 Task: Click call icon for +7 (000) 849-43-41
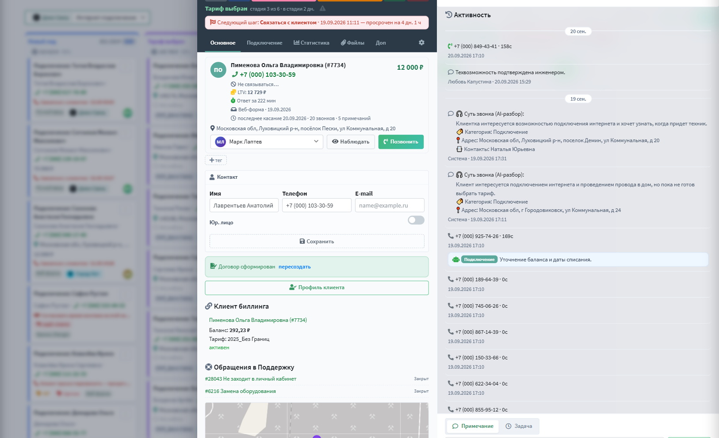(450, 46)
